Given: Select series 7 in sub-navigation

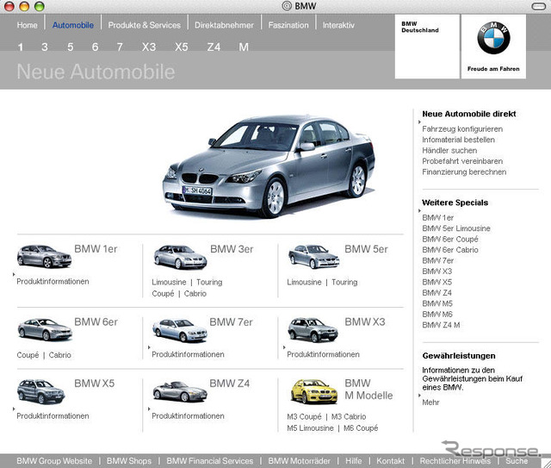Looking at the screenshot, I should point(120,47).
